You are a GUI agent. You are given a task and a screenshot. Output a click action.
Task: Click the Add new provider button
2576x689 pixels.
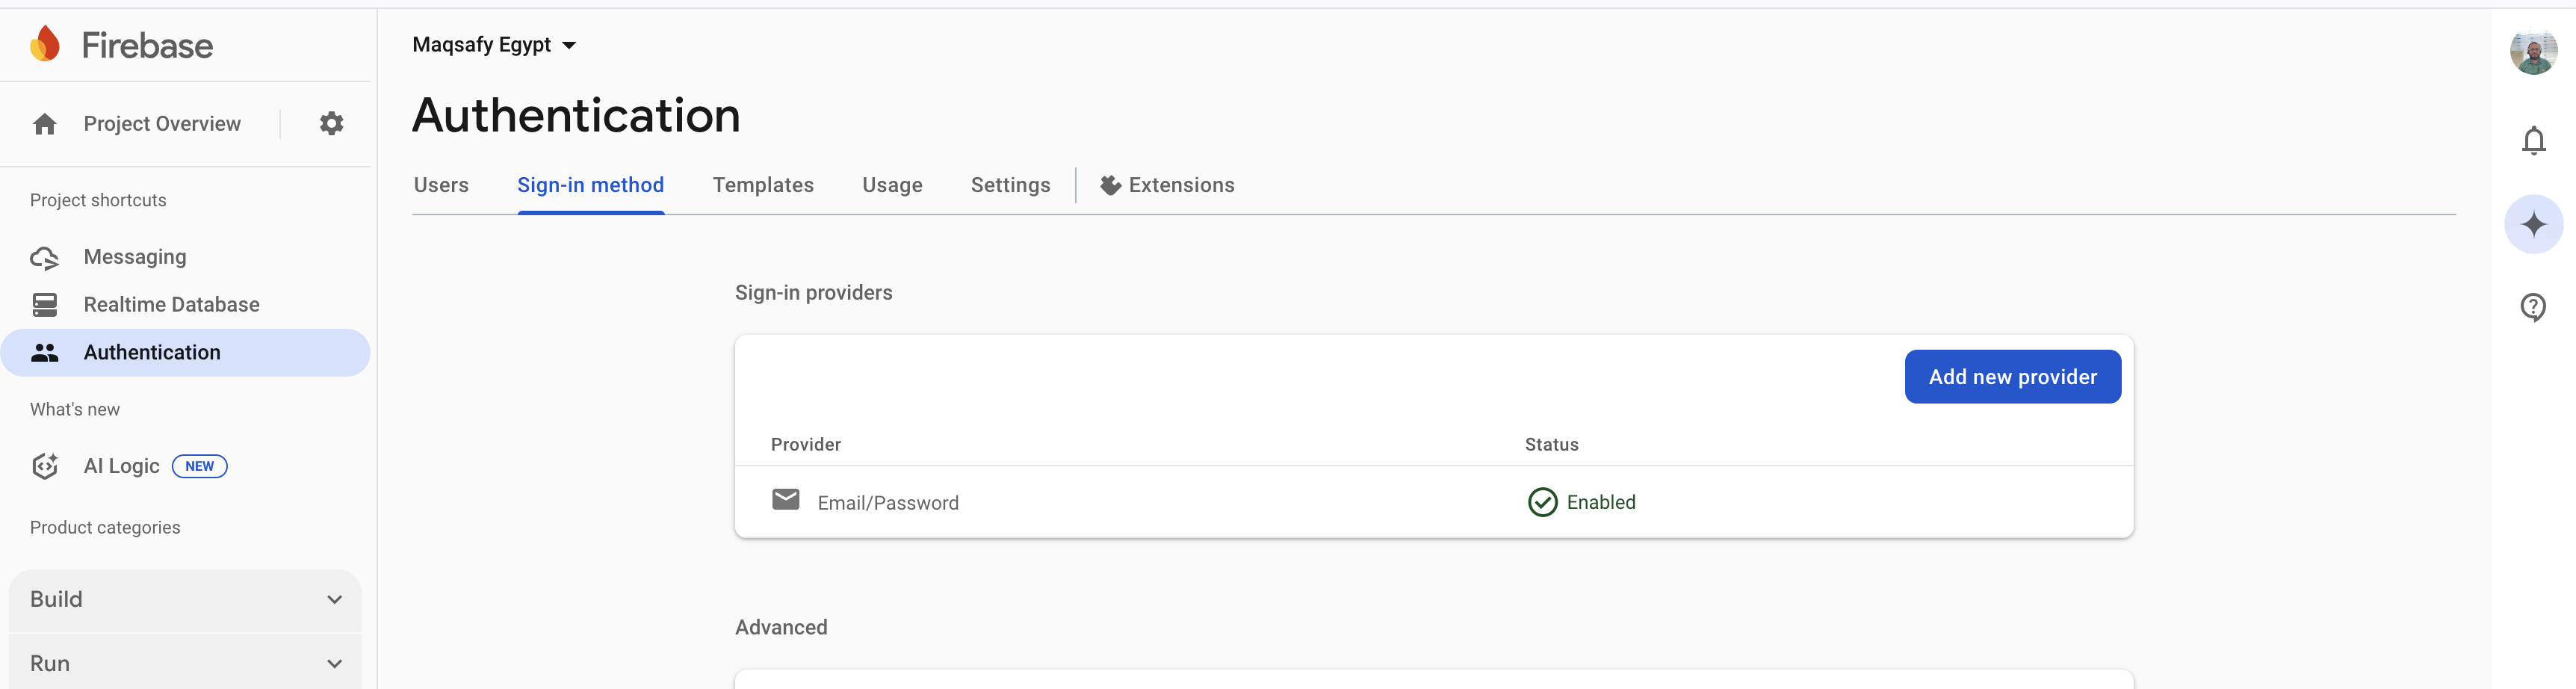point(2012,377)
